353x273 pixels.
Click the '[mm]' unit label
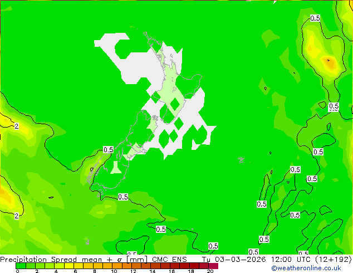pyautogui.click(x=137, y=260)
